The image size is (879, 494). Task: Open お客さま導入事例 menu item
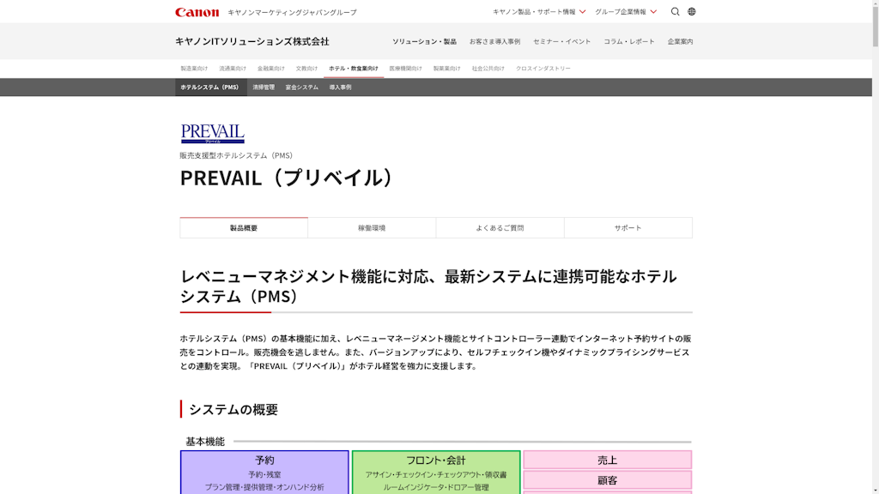(494, 41)
